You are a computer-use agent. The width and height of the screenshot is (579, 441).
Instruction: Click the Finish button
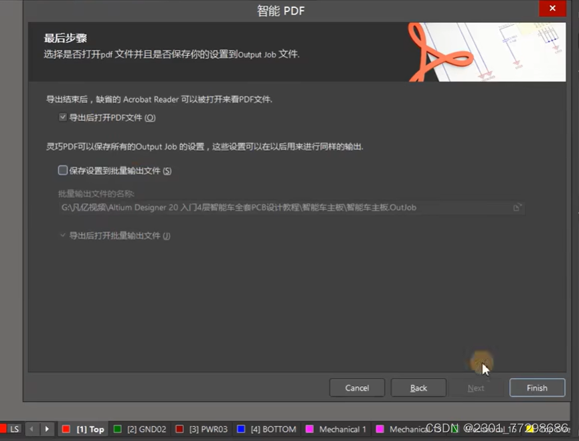[x=537, y=388]
